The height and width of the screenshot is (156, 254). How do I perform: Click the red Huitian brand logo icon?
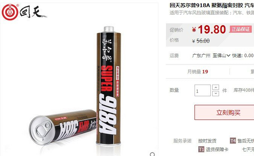pyautogui.click(x=10, y=12)
